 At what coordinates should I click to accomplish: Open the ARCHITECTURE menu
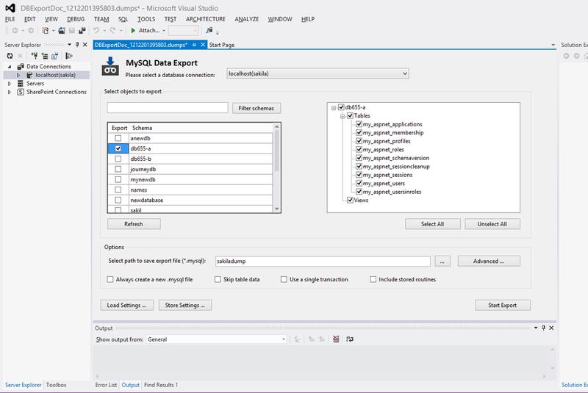click(206, 19)
